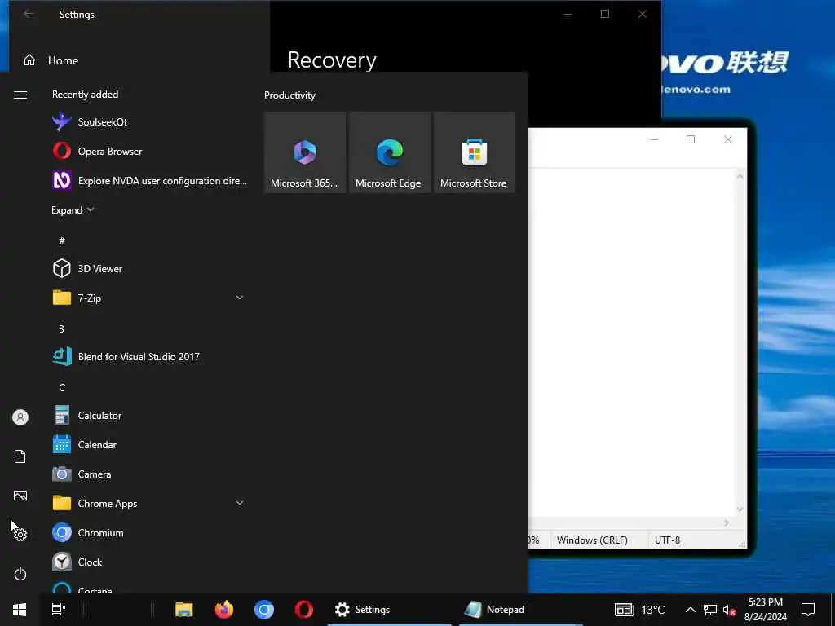Minimize the Notepad window
Image resolution: width=835 pixels, height=626 pixels.
[654, 139]
